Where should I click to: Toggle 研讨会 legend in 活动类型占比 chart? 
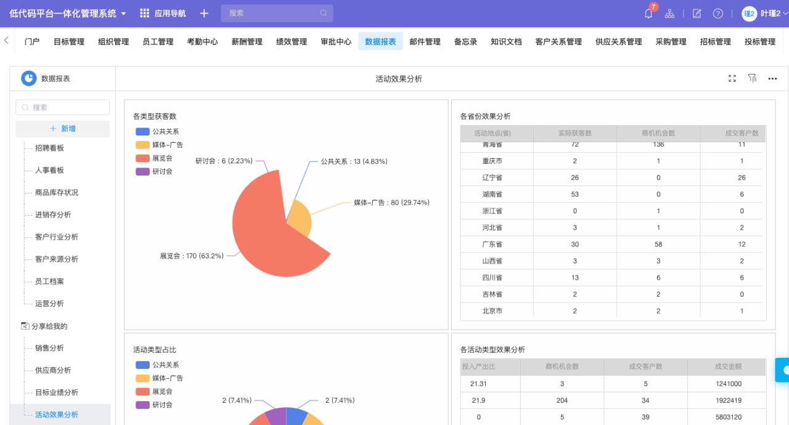tap(157, 405)
